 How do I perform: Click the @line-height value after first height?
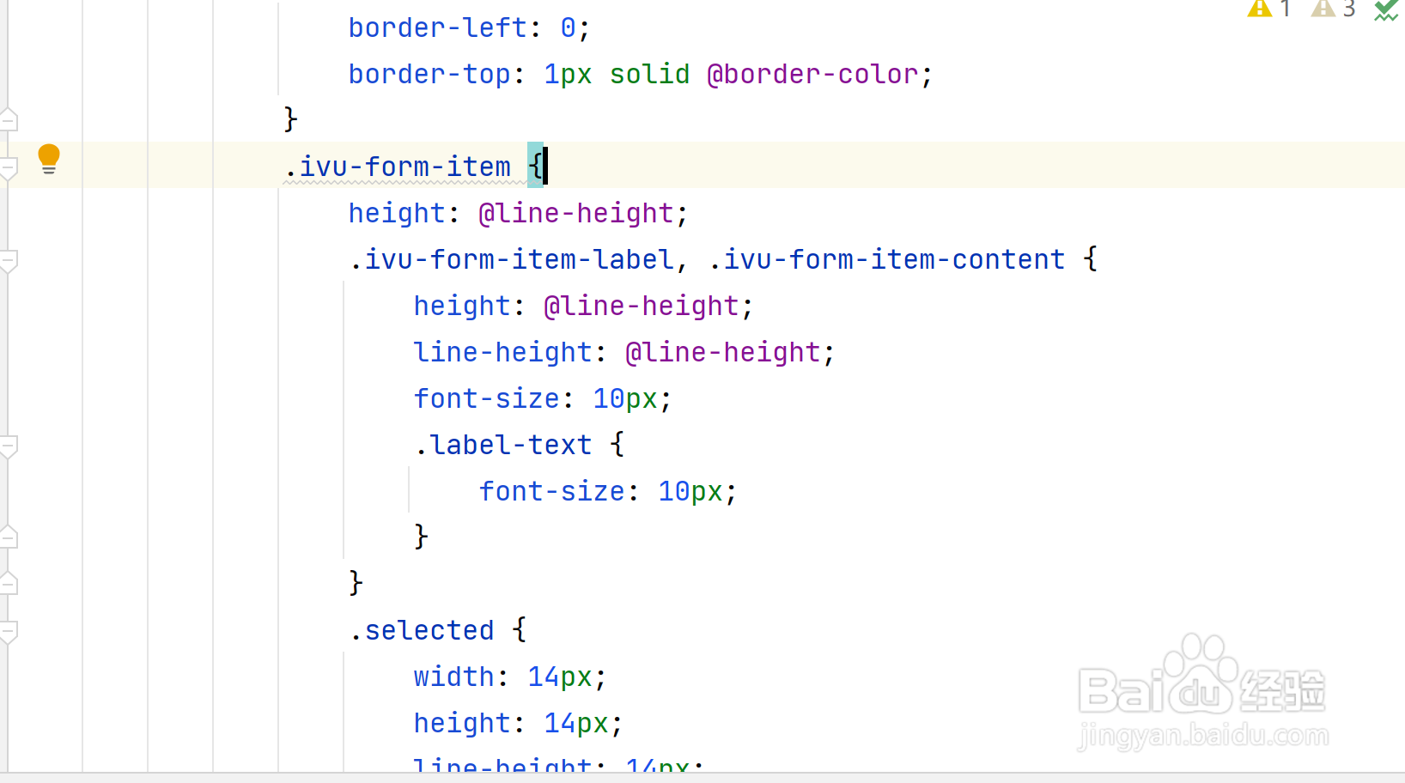576,213
